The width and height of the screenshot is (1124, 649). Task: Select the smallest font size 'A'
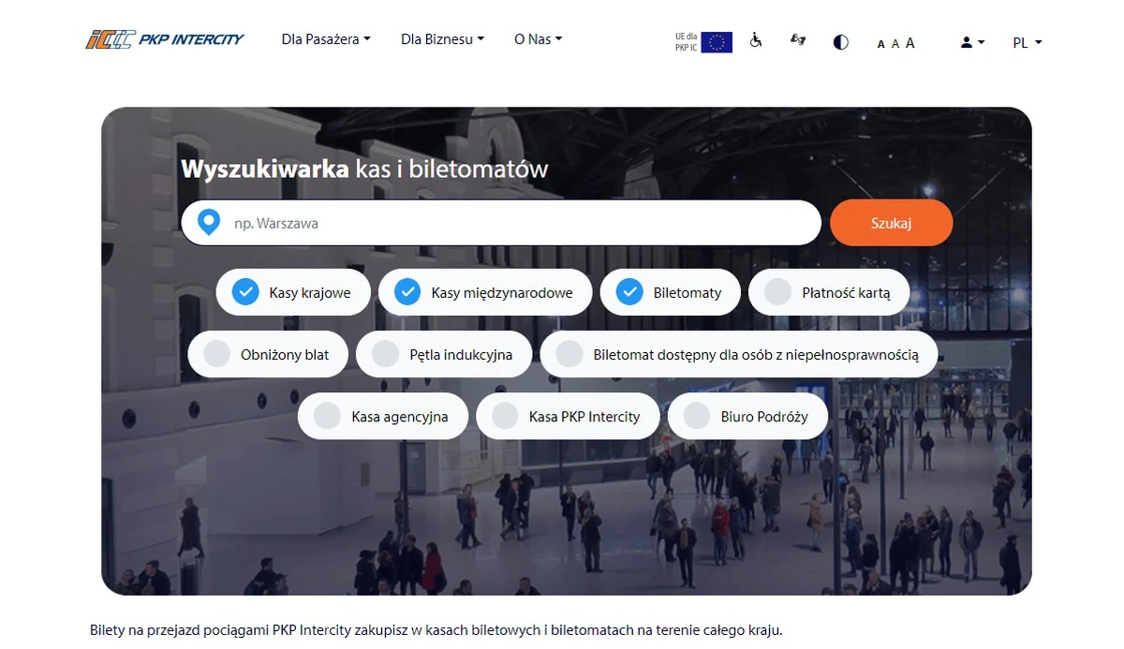coord(880,44)
